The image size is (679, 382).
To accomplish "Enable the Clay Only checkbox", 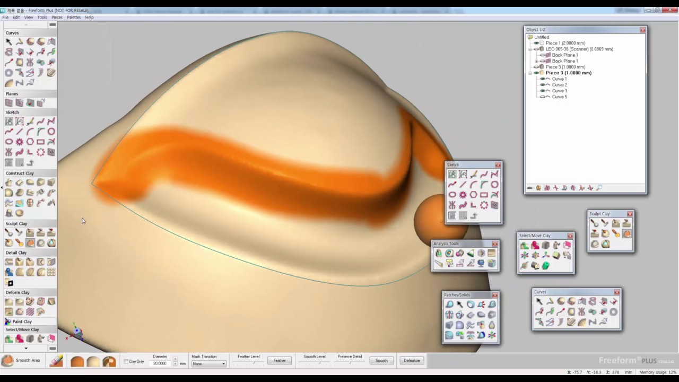I will coord(126,361).
